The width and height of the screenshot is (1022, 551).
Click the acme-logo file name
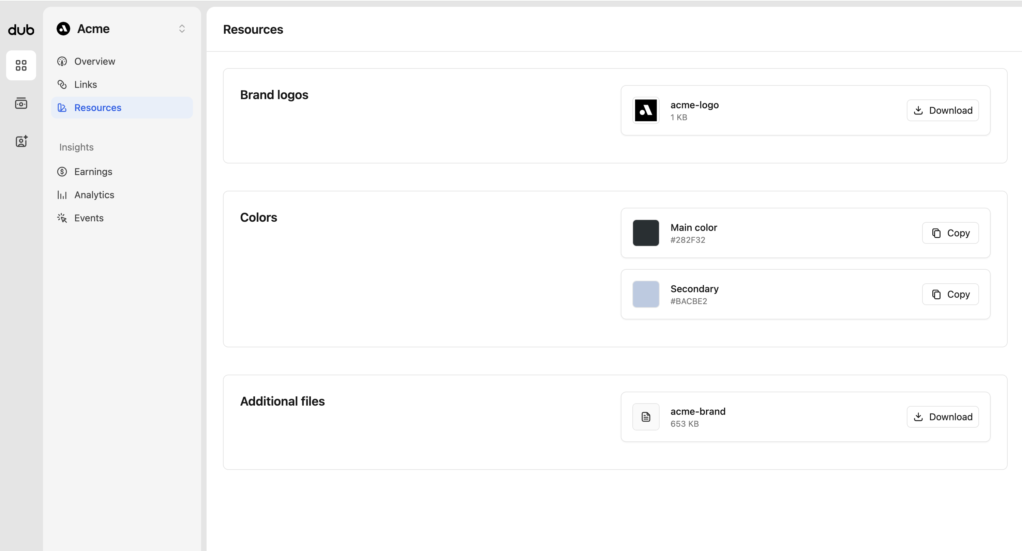tap(695, 105)
